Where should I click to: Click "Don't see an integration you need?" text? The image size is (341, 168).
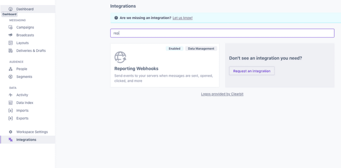[266, 58]
